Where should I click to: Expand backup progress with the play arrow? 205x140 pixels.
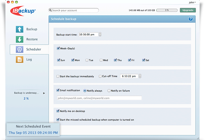point(44,93)
